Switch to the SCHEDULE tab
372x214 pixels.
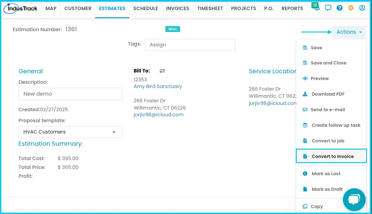click(x=146, y=8)
